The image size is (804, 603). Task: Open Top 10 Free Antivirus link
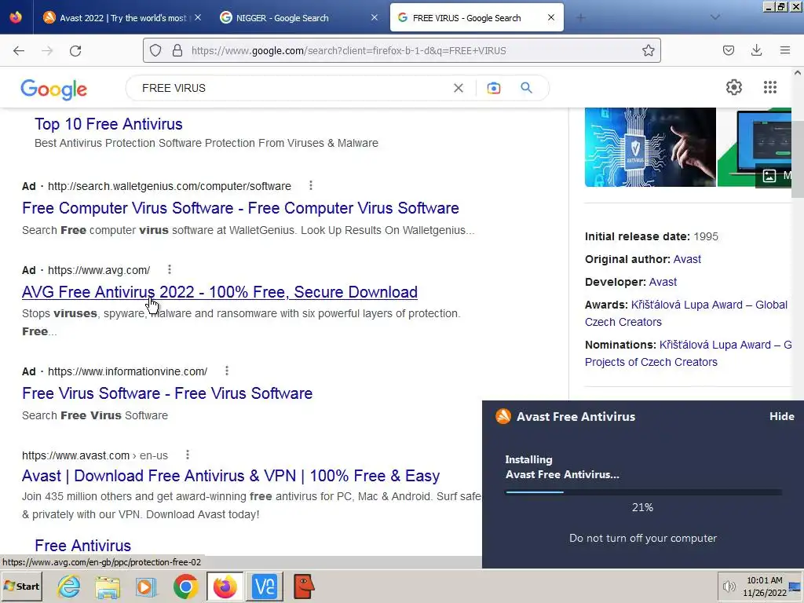coord(108,124)
